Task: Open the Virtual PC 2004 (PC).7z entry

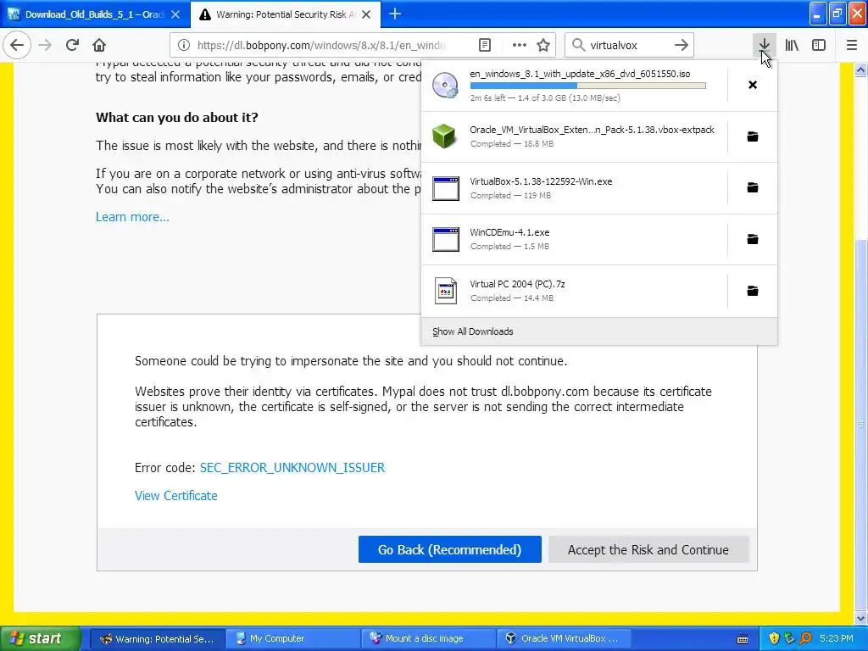Action: point(574,291)
